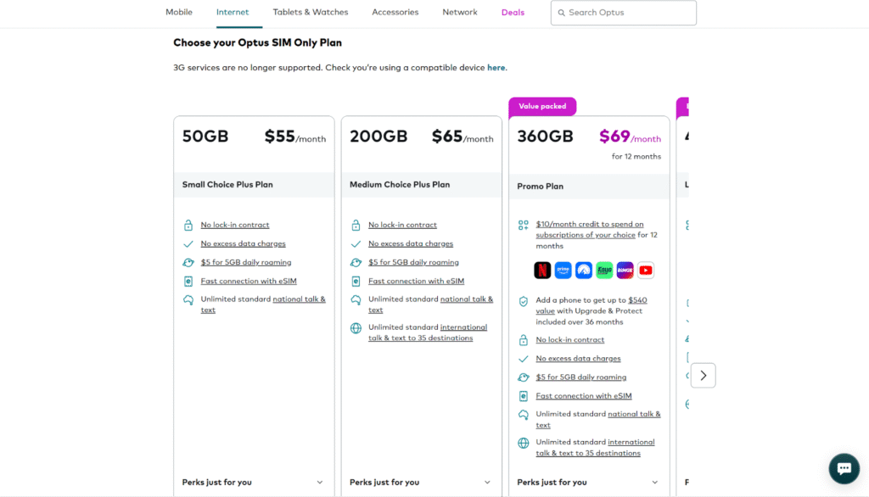Expand Perks just for you on 360GB plan
Image resolution: width=869 pixels, height=497 pixels.
pyautogui.click(x=654, y=483)
